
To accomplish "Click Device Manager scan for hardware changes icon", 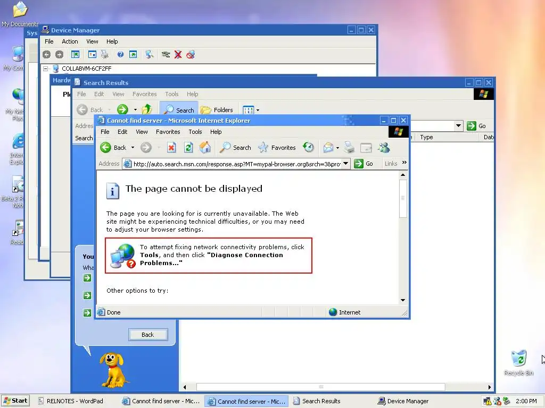I will 150,55.
